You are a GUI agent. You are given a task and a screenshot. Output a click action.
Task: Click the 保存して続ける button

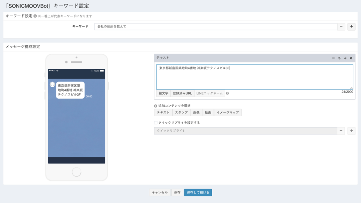tap(198, 192)
